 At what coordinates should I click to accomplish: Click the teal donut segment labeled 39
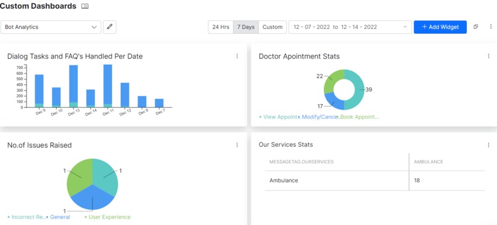click(359, 89)
